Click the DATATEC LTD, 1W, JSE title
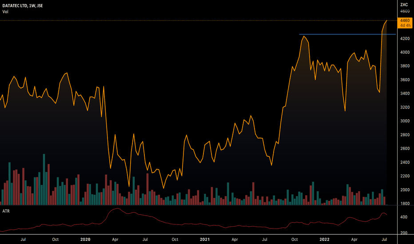Image resolution: width=414 pixels, height=244 pixels. tap(23, 5)
